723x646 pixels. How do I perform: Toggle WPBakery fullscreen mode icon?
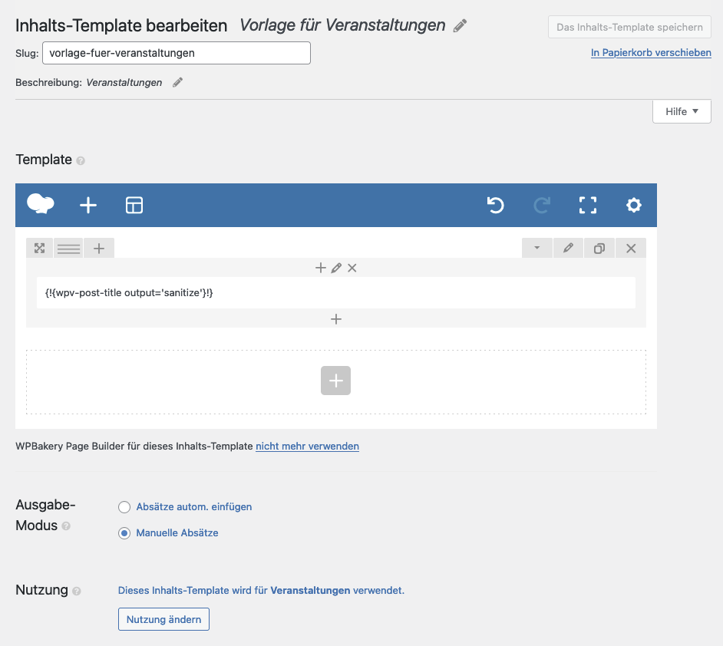pos(588,205)
